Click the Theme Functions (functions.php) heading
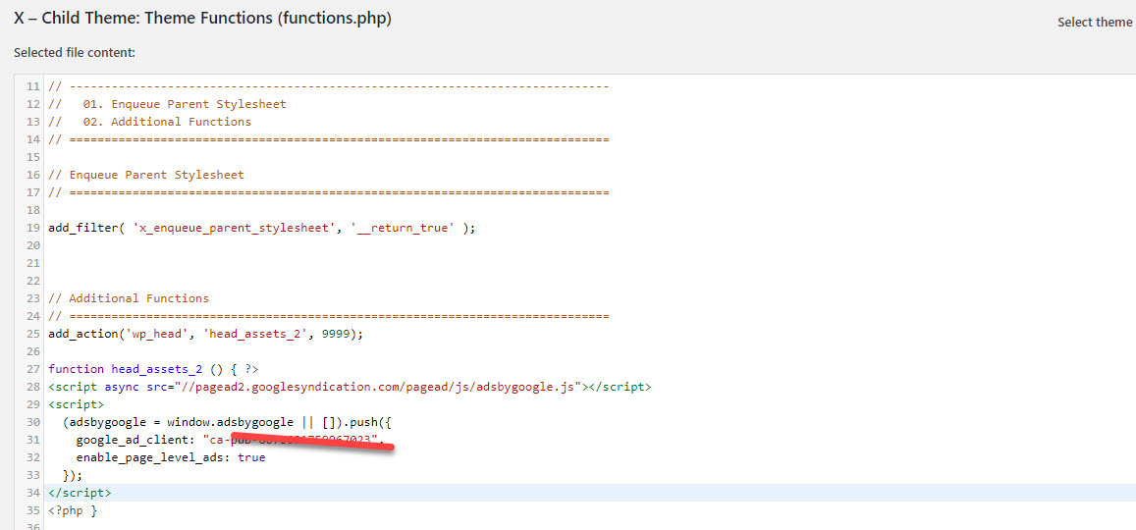The image size is (1136, 530). pyautogui.click(x=202, y=19)
